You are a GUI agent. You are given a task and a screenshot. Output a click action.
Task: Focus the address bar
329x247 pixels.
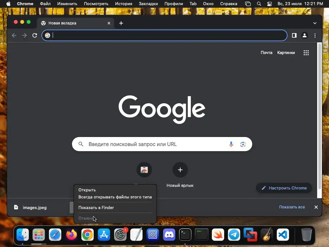tap(164, 35)
